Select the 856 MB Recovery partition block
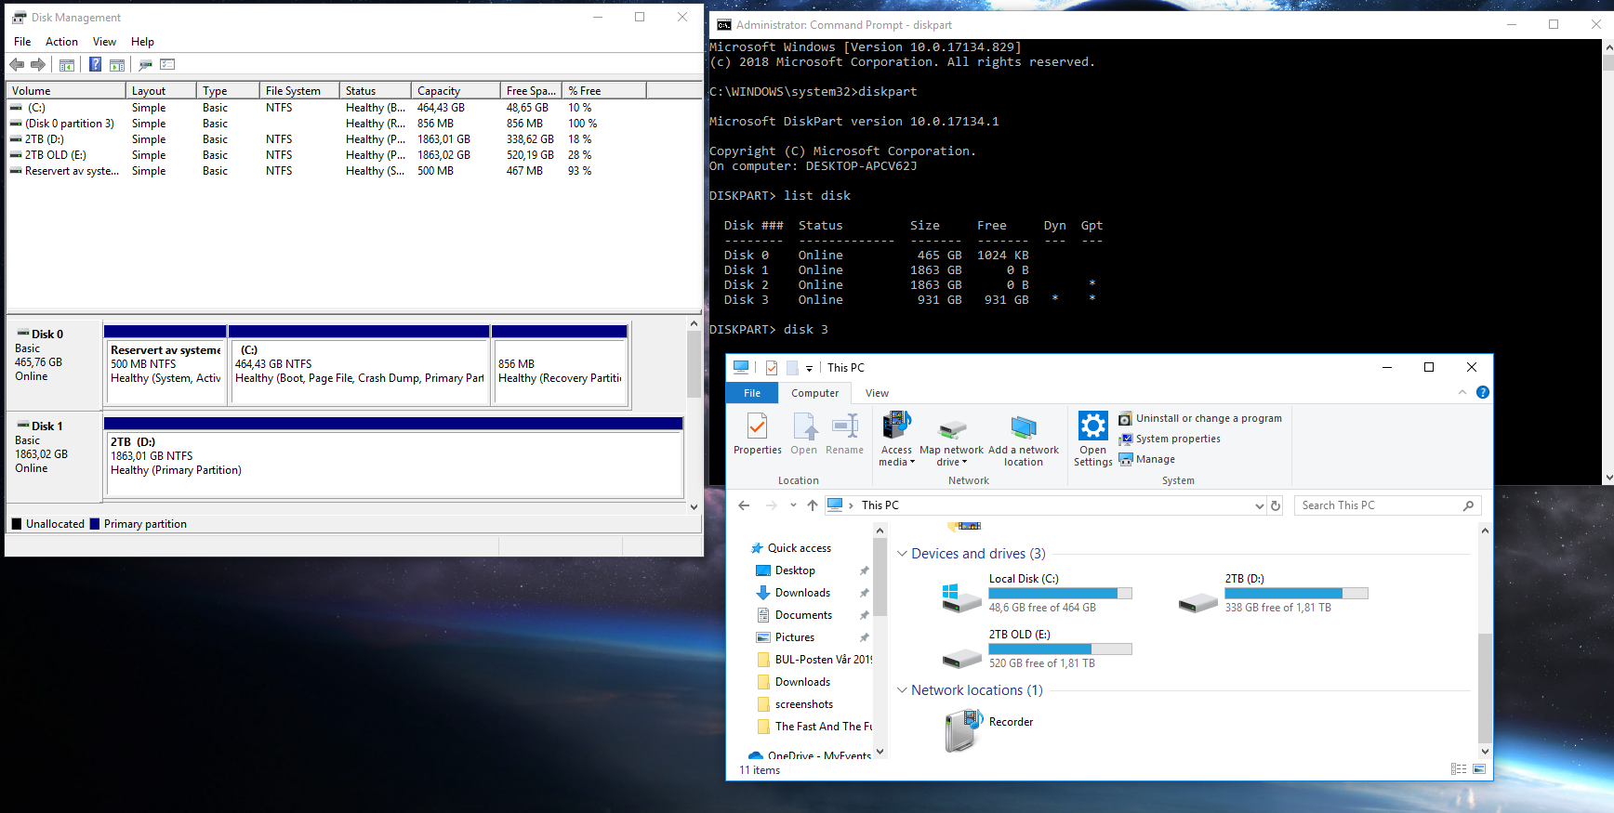 coord(560,365)
